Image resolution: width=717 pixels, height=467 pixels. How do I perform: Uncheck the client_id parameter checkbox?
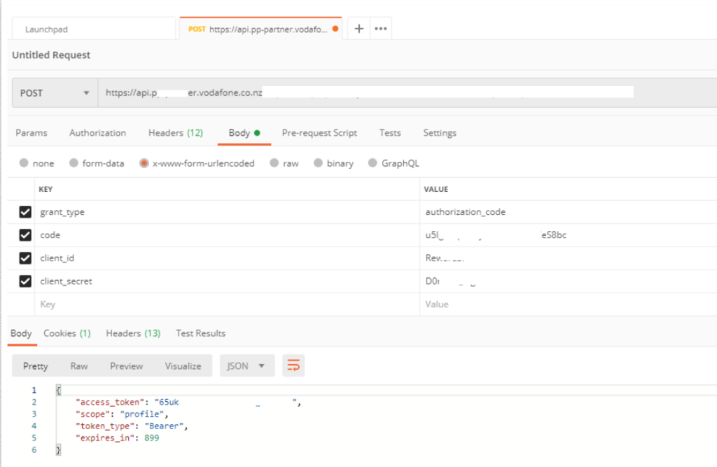25,258
